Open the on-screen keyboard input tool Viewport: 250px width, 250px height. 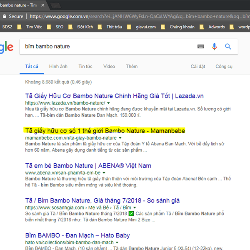pyautogui.click(x=201, y=46)
